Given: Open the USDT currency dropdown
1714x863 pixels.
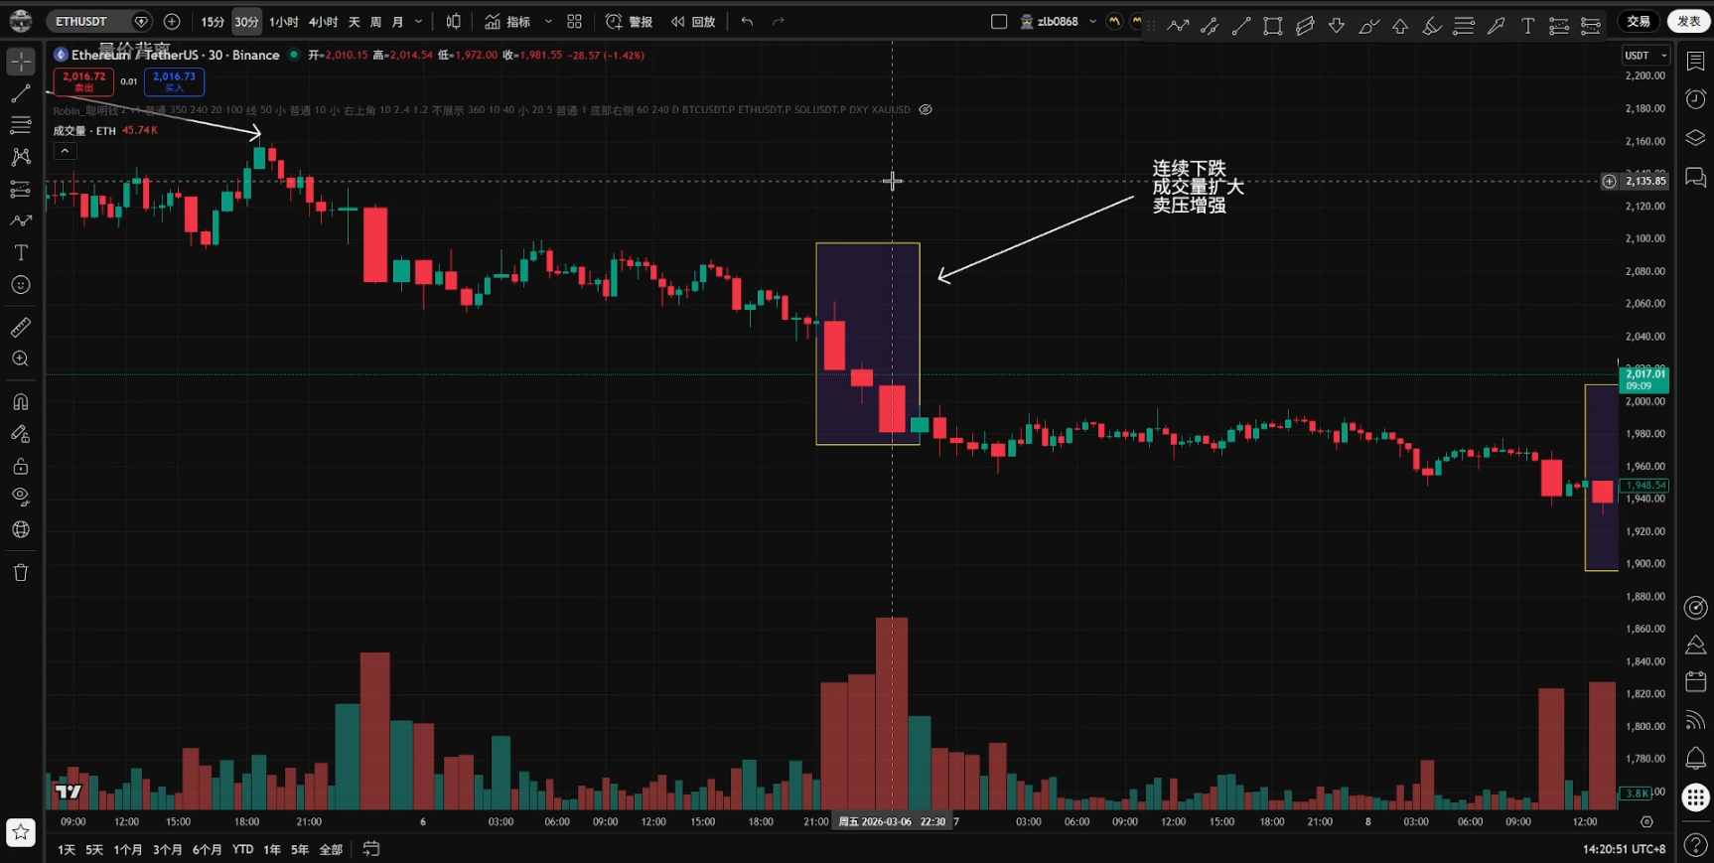Looking at the screenshot, I should (x=1644, y=56).
